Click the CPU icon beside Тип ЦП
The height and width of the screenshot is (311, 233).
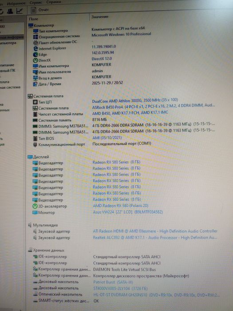[x=35, y=102]
